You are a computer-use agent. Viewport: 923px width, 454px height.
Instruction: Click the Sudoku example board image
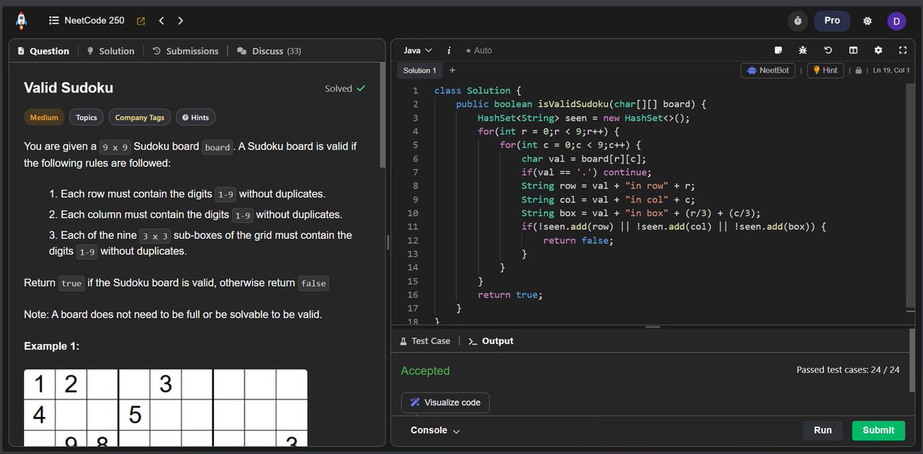click(x=165, y=408)
